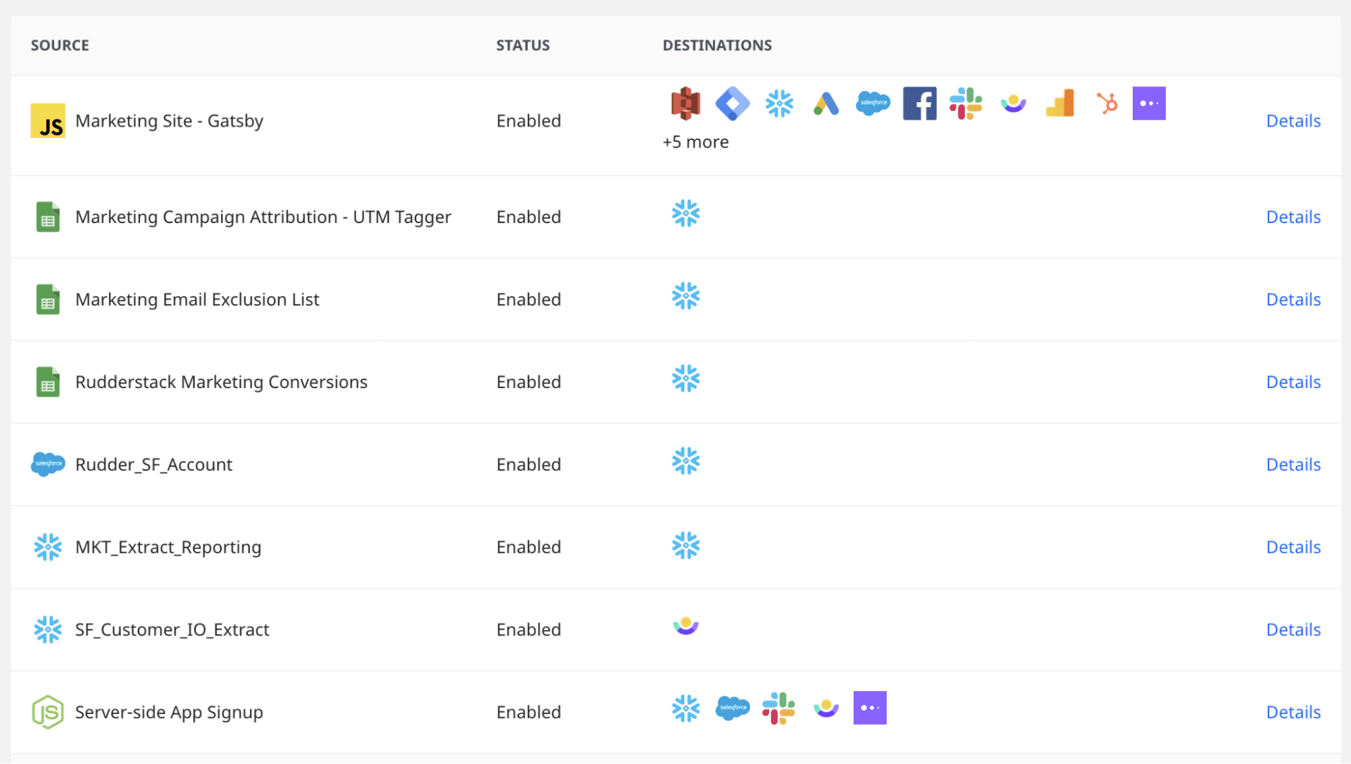The height and width of the screenshot is (764, 1351).
Task: Click the HubSpot destination icon
Action: [x=1106, y=103]
